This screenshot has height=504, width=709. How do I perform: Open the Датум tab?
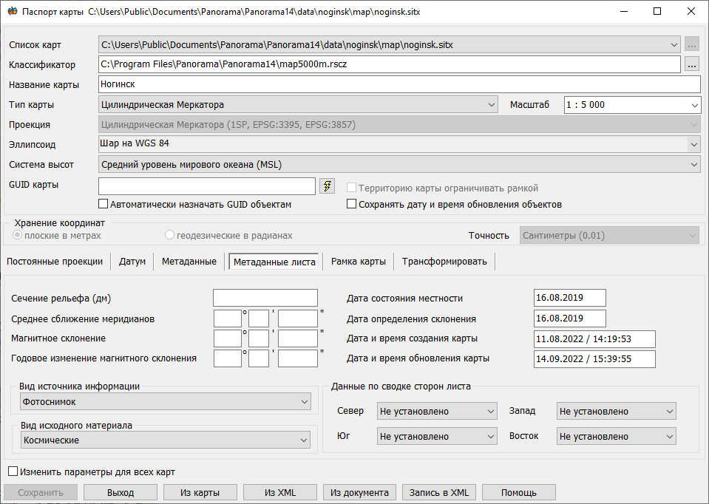tap(132, 261)
